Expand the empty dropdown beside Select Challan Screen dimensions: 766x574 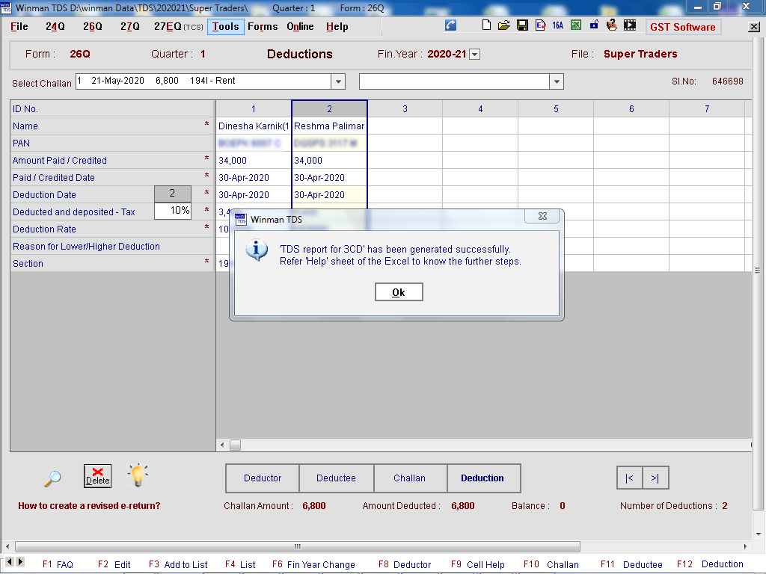556,81
